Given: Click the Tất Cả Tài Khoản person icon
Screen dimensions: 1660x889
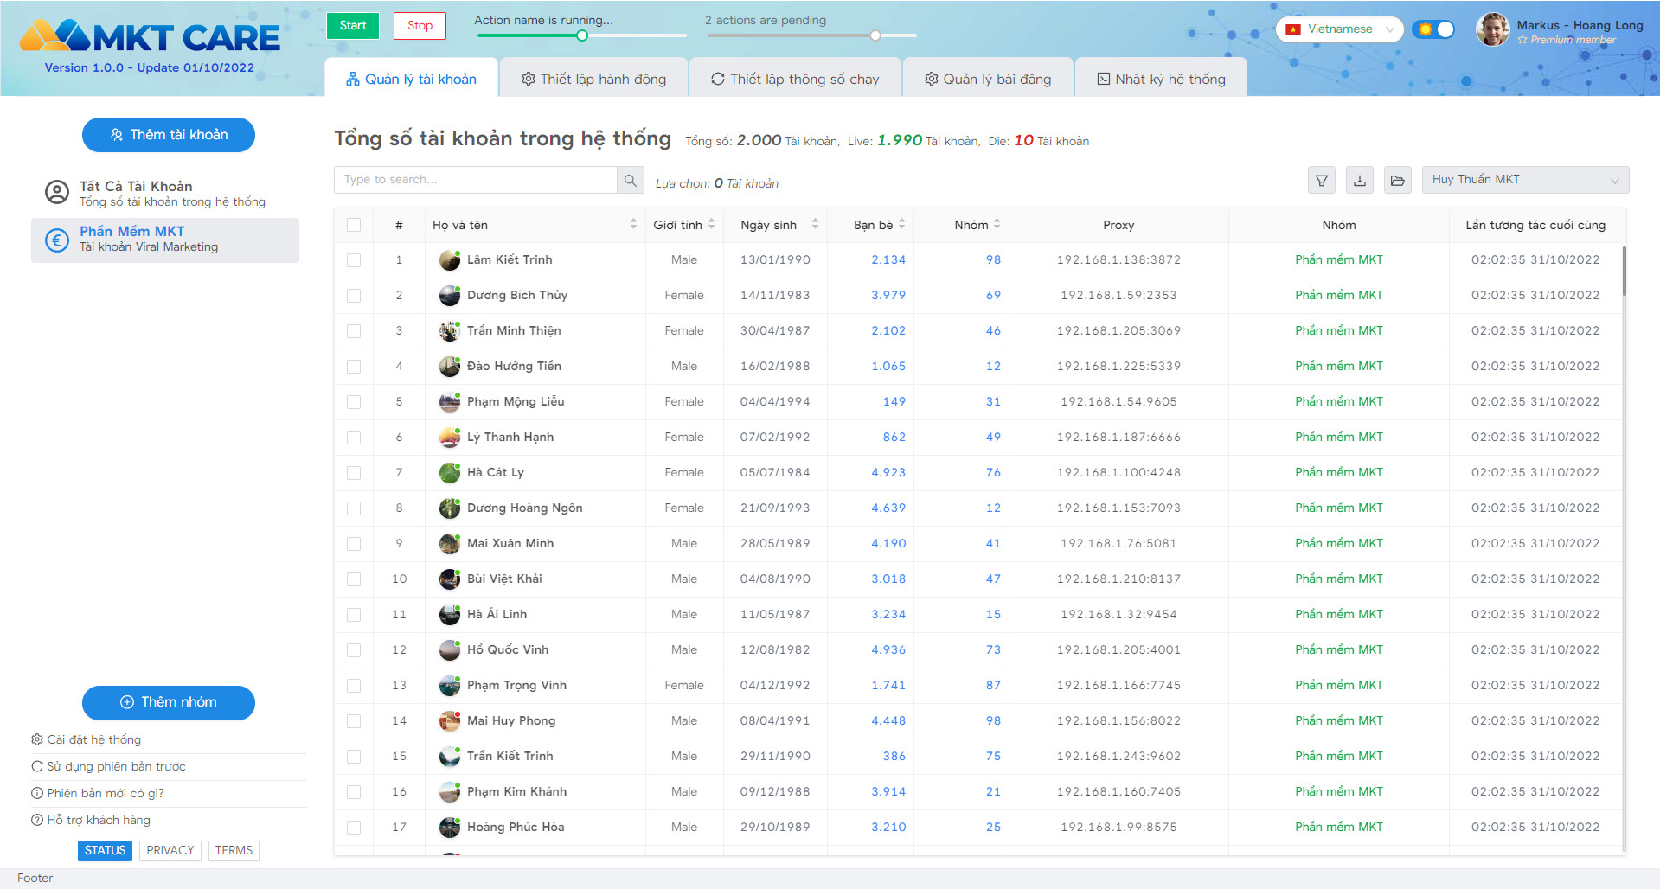Looking at the screenshot, I should pyautogui.click(x=57, y=192).
